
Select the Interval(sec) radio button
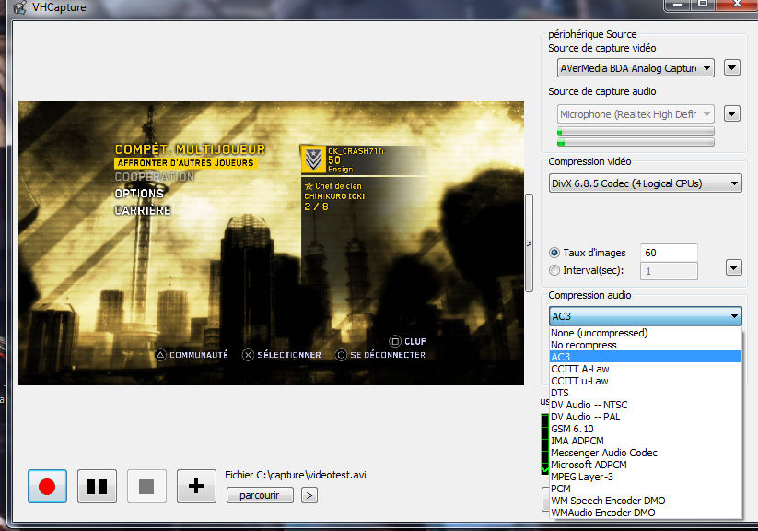554,270
